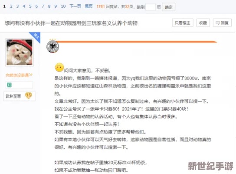Select the line about 抽20元标准×5杯奶茶
The height and width of the screenshot is (174, 236).
coord(101,163)
